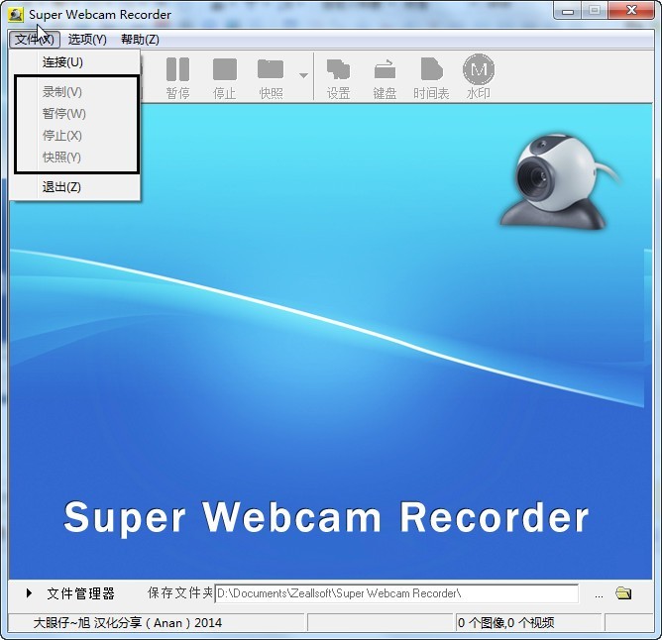The image size is (662, 640).
Task: Click the ... browse button for save folder
Action: pyautogui.click(x=599, y=594)
